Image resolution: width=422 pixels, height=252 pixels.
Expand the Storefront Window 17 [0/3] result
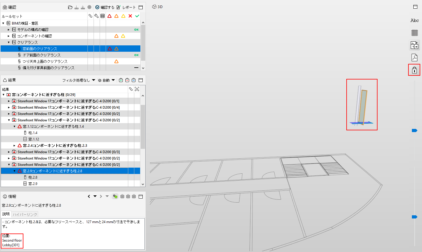[x=9, y=152]
